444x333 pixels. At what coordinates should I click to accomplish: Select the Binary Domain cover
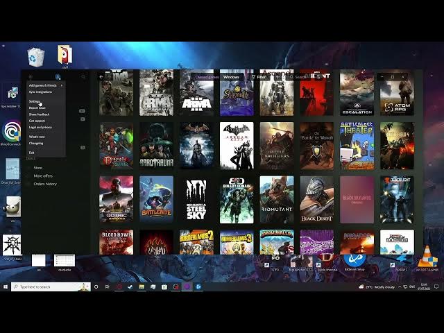237,199
